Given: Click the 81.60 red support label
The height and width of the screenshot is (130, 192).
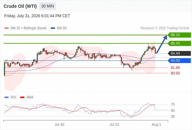Looking at the screenshot, I should (x=175, y=68).
